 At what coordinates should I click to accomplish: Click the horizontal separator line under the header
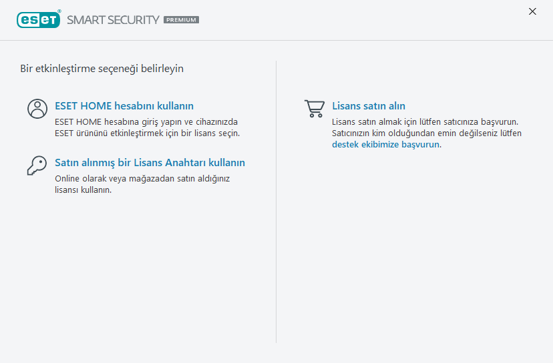pos(276,40)
